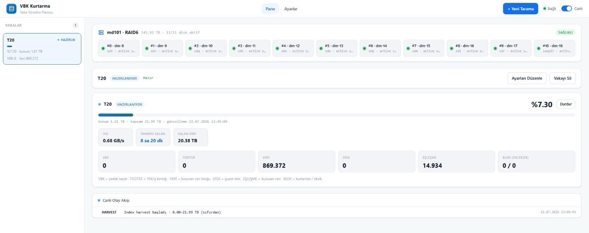Image resolution: width=589 pixels, height=233 pixels.
Task: Click the blue dot before T20 in progress card
Action: tap(99, 104)
